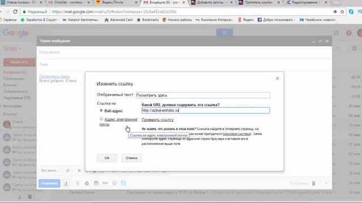
Task: Open the Google apps grid icon
Action: click(x=336, y=33)
